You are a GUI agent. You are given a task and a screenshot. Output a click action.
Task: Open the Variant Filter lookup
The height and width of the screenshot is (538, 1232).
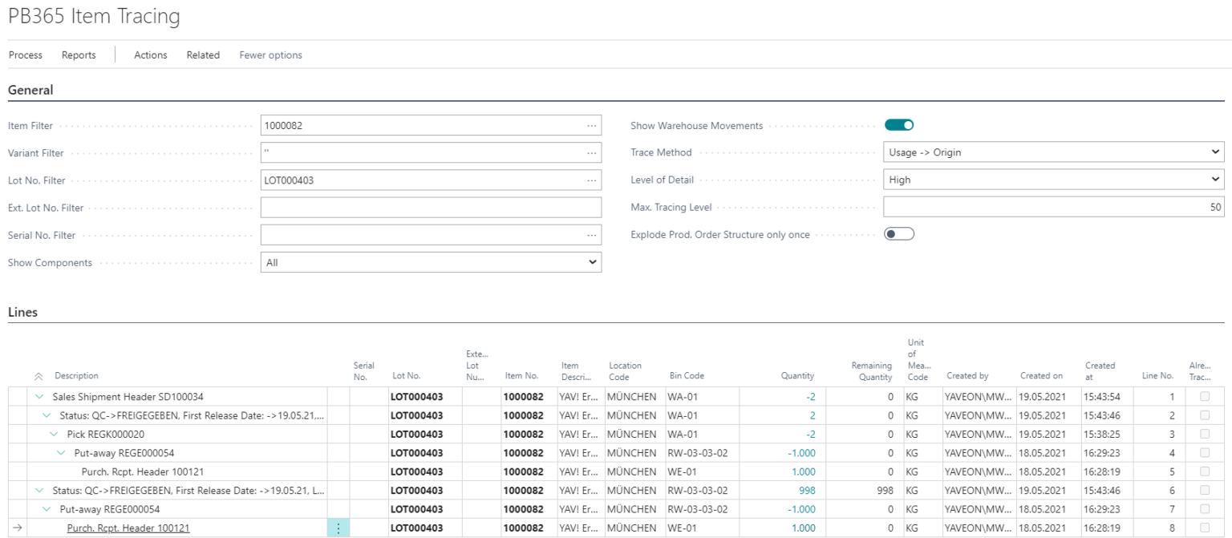tap(591, 152)
